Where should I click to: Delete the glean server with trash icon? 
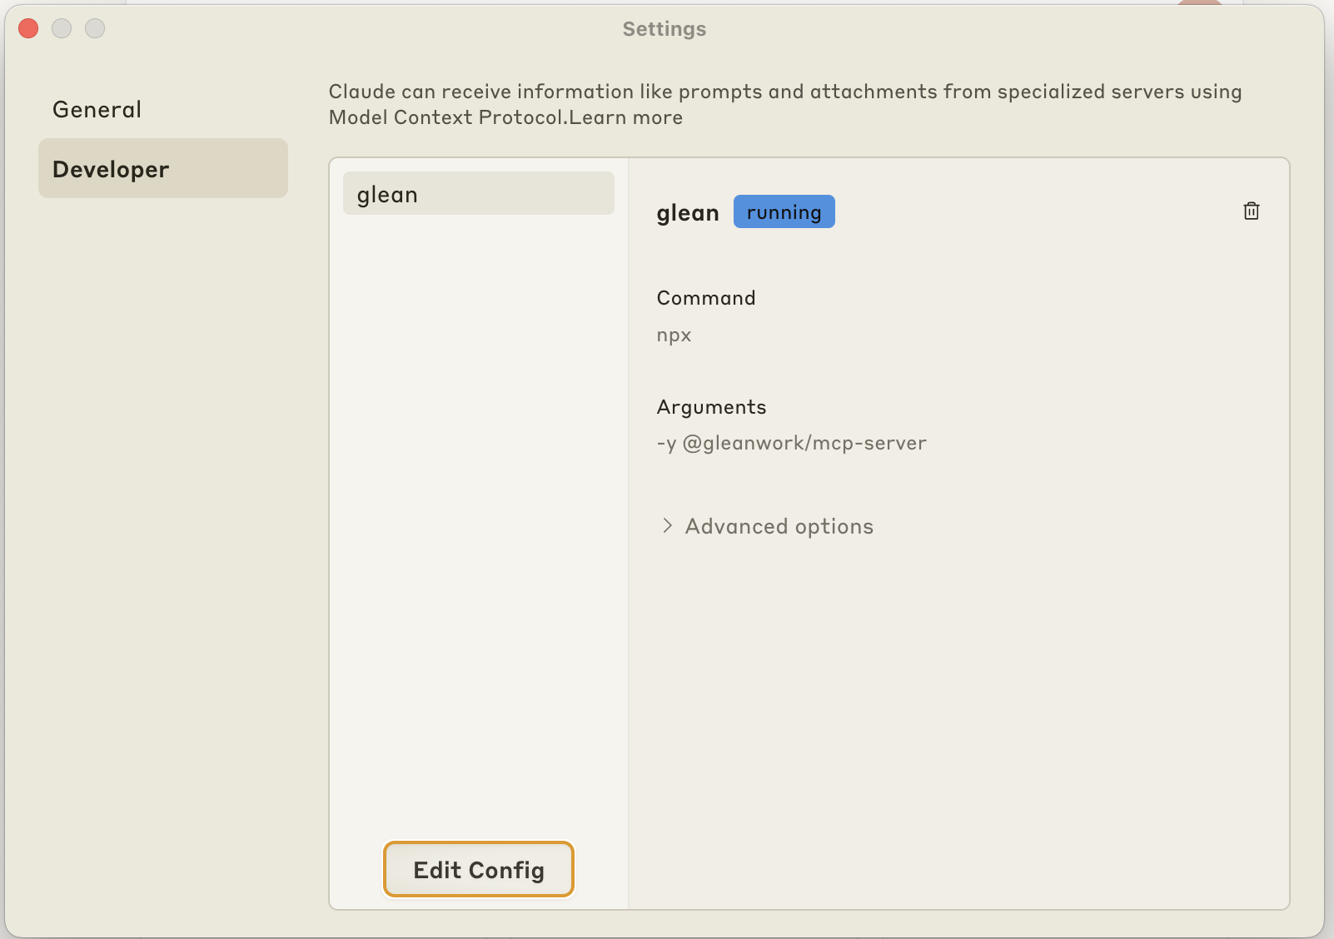(1251, 211)
